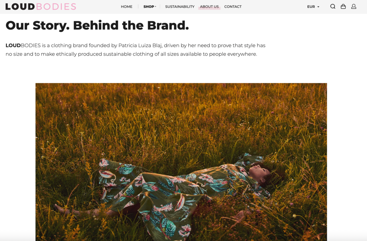The image size is (367, 241).
Task: Click the bold LOUDBODIES word in paragraph
Action: [x=23, y=45]
